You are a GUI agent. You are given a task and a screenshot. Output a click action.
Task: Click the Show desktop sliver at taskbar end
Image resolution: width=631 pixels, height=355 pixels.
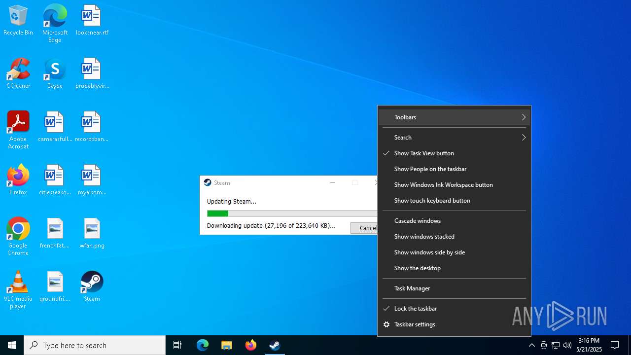[630, 345]
